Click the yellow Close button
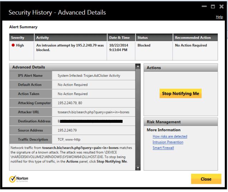This screenshot has width=228, height=192. tap(206, 179)
